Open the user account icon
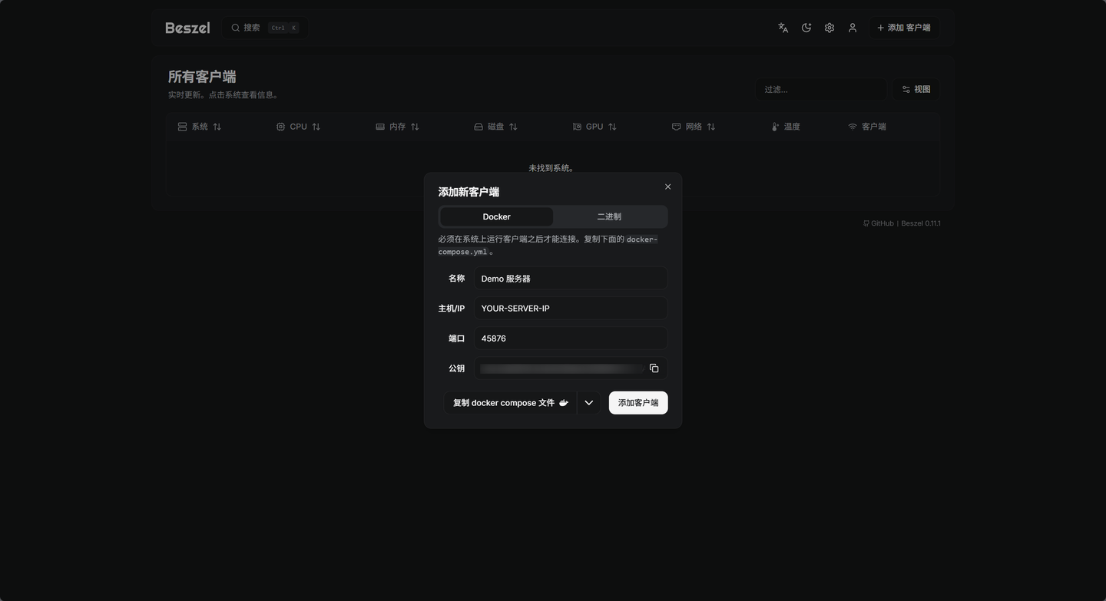 click(x=853, y=28)
